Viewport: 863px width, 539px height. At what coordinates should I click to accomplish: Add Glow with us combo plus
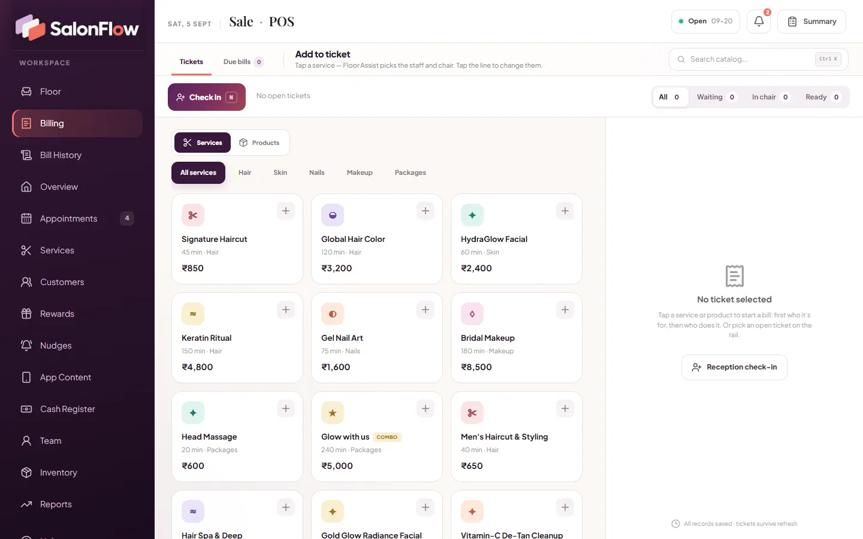click(x=426, y=408)
